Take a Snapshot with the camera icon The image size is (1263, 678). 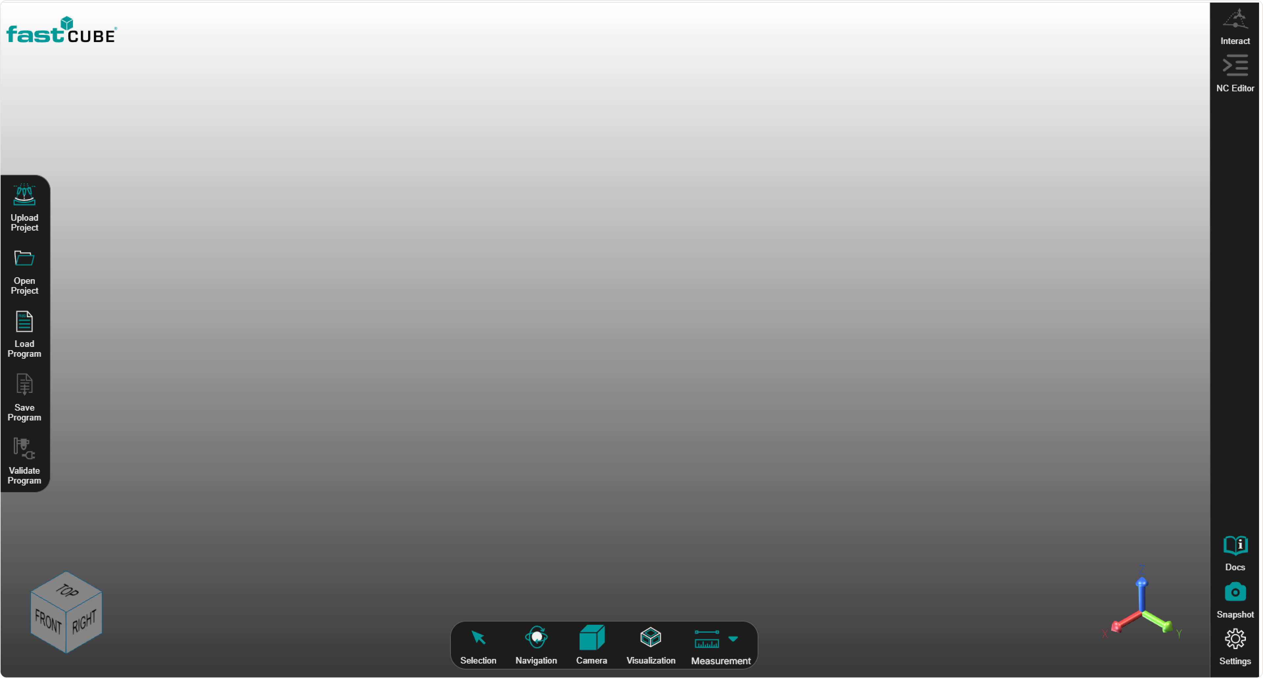tap(1234, 592)
